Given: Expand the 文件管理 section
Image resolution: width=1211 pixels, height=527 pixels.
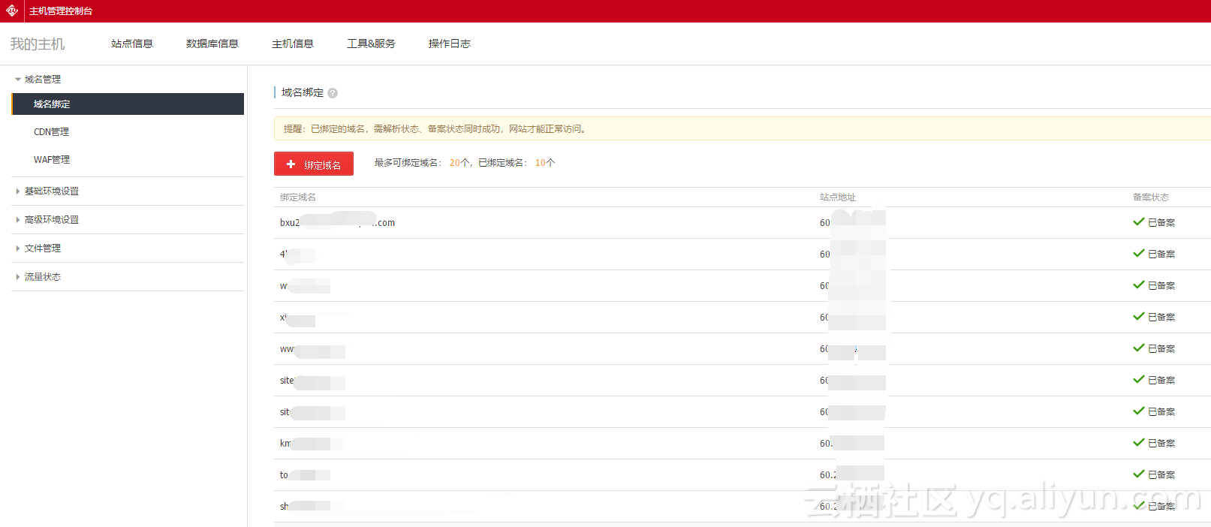Looking at the screenshot, I should (x=43, y=248).
